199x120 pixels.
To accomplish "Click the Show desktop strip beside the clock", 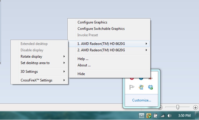I will pyautogui.click(x=197, y=116).
